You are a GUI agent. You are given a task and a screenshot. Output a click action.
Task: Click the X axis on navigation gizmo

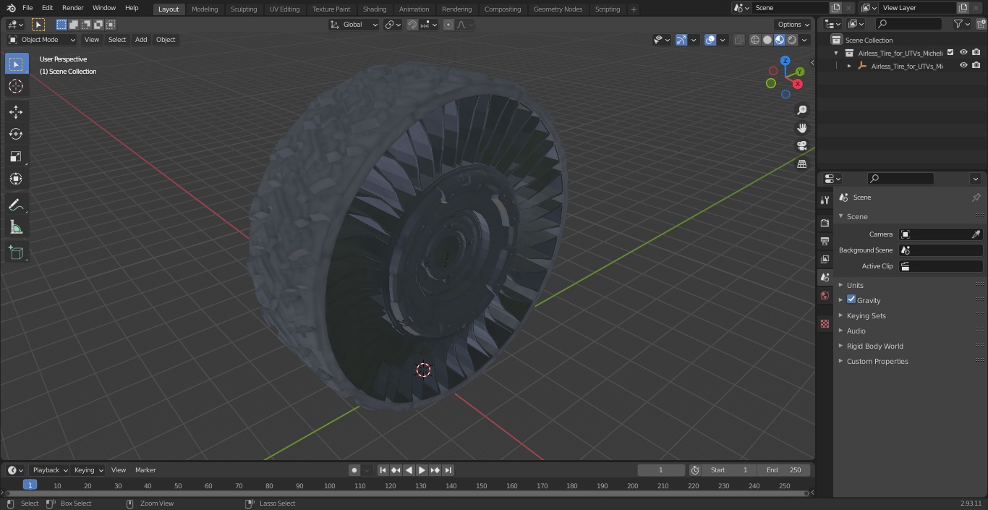click(x=798, y=84)
